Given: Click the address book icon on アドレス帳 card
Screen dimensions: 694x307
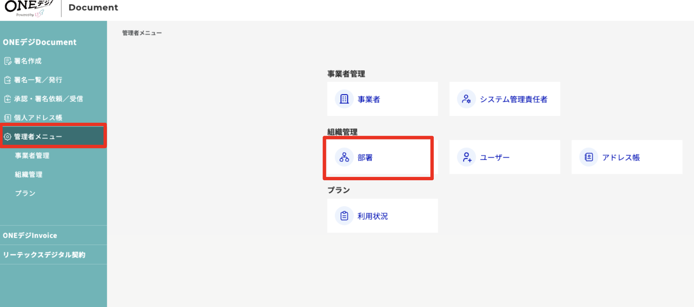Looking at the screenshot, I should [x=588, y=157].
